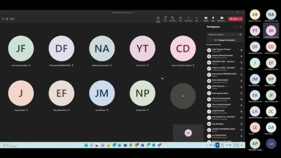The width and height of the screenshot is (281, 158).
Task: Click the LE Luz Enit avatar in side strip
Action: click(x=255, y=127)
